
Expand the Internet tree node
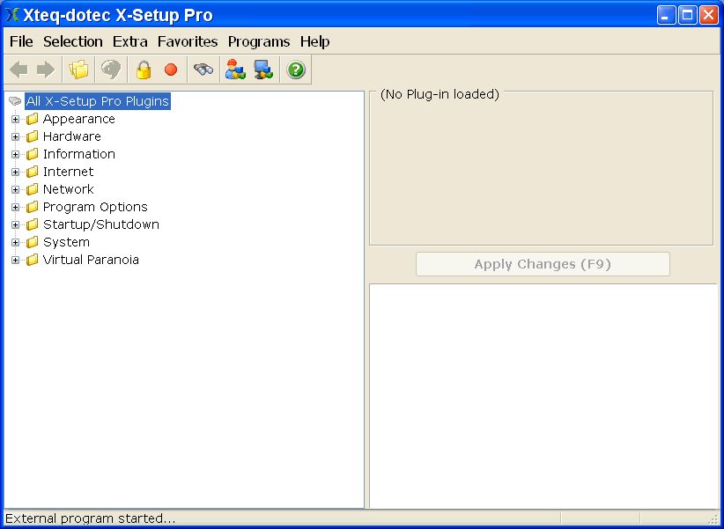15,172
